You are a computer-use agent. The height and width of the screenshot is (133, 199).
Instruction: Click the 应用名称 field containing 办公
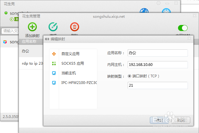click(x=158, y=53)
